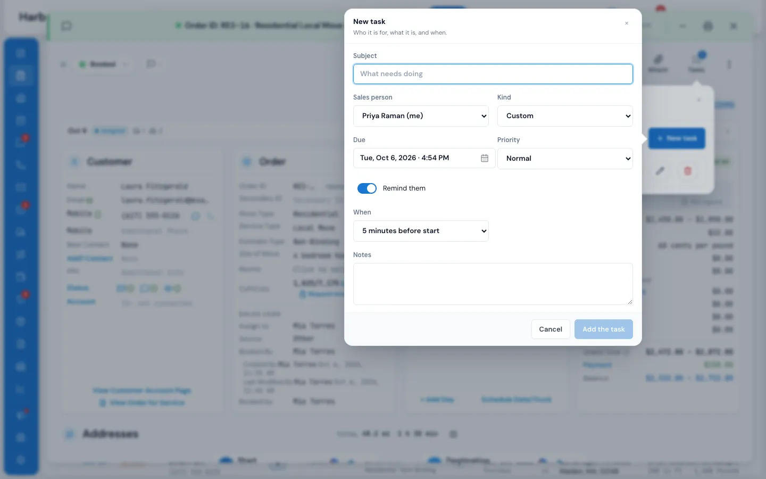Close the tasks popover with its small x

pyautogui.click(x=699, y=100)
